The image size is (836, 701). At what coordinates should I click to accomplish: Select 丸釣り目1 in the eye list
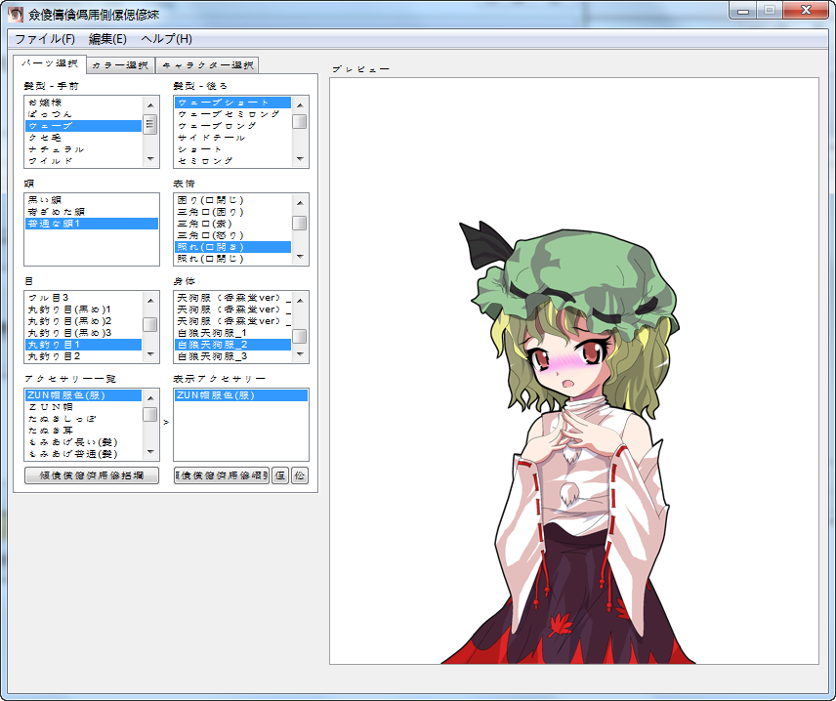pos(84,345)
